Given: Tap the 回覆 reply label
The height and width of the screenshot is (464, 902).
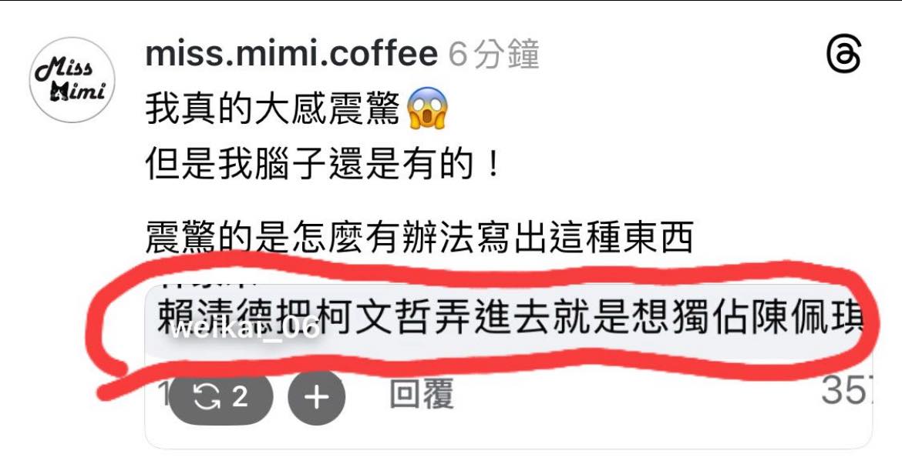Looking at the screenshot, I should tap(422, 394).
